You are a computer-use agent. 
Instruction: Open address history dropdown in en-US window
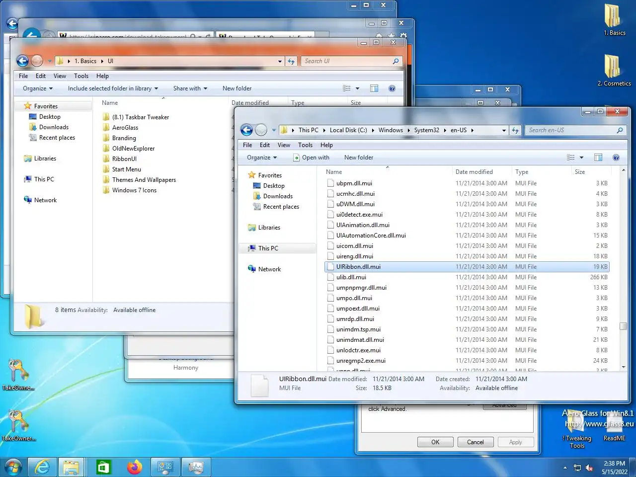504,130
